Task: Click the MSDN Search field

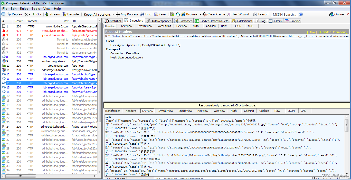Action: click(284, 15)
